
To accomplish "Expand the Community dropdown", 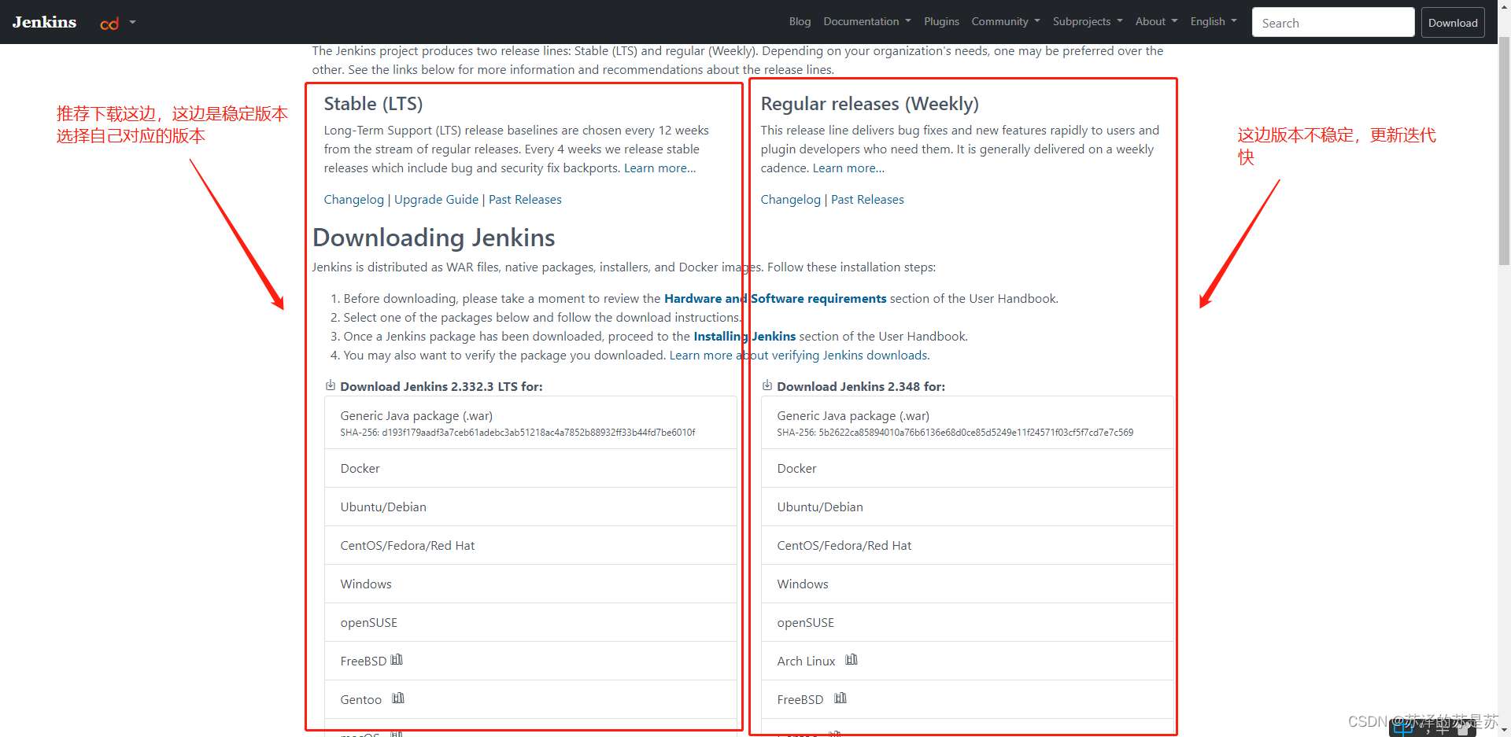I will pyautogui.click(x=1005, y=21).
